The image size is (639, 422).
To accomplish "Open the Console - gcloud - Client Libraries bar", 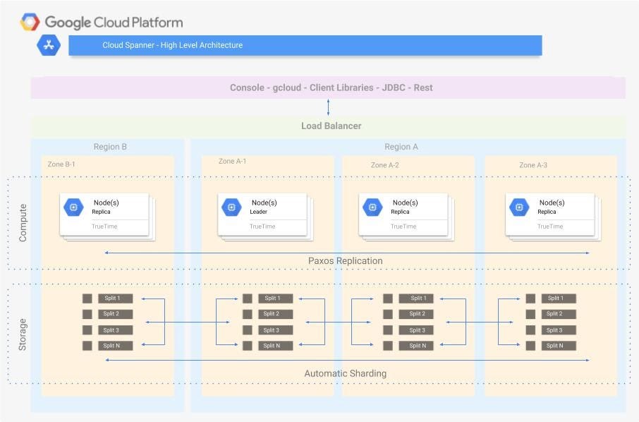I will click(331, 88).
